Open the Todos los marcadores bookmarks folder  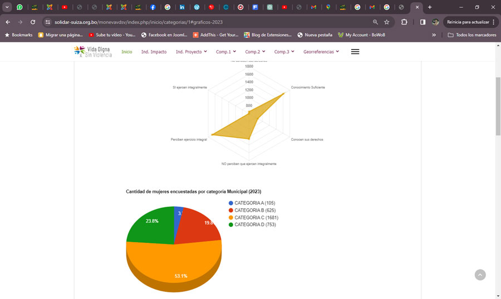coord(471,34)
